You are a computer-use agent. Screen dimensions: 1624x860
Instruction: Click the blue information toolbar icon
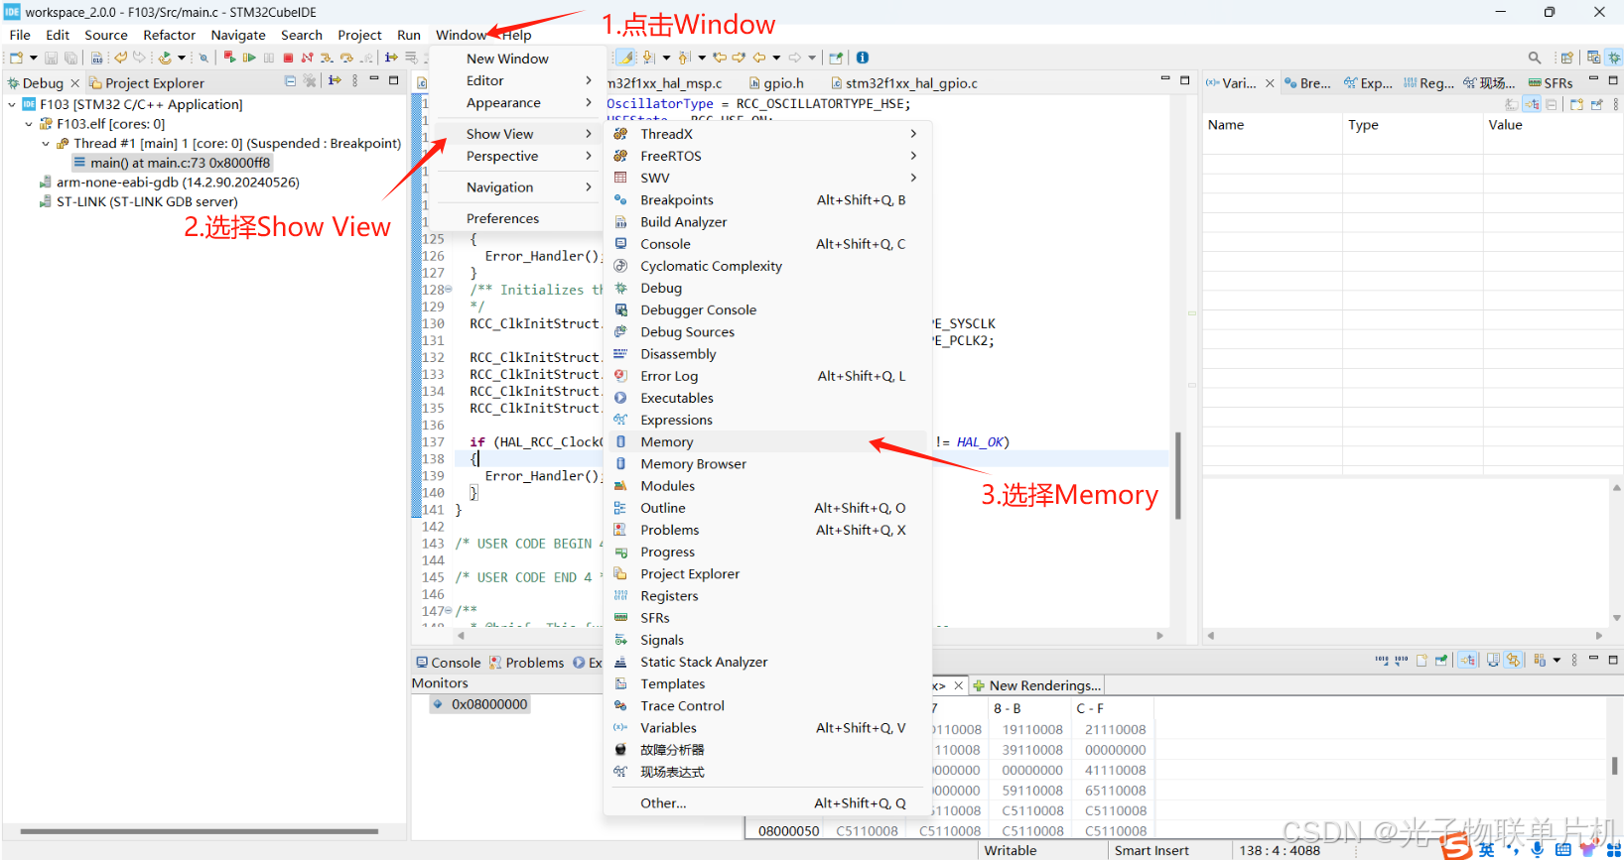[863, 58]
